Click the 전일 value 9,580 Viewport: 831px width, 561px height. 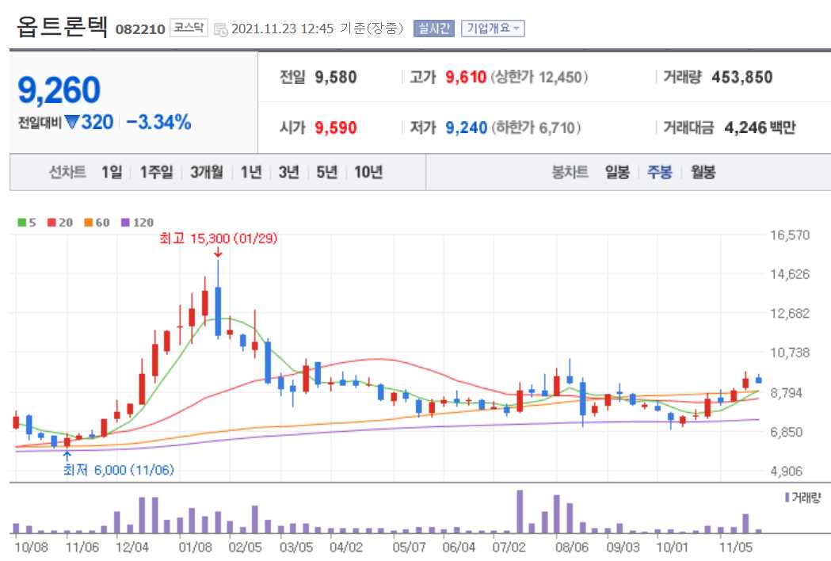click(335, 78)
